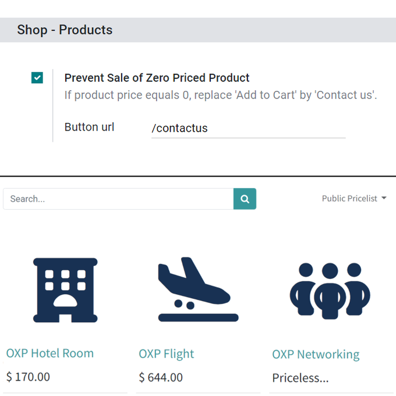Click the $ 170.00 price text
The height and width of the screenshot is (396, 396).
(x=28, y=377)
